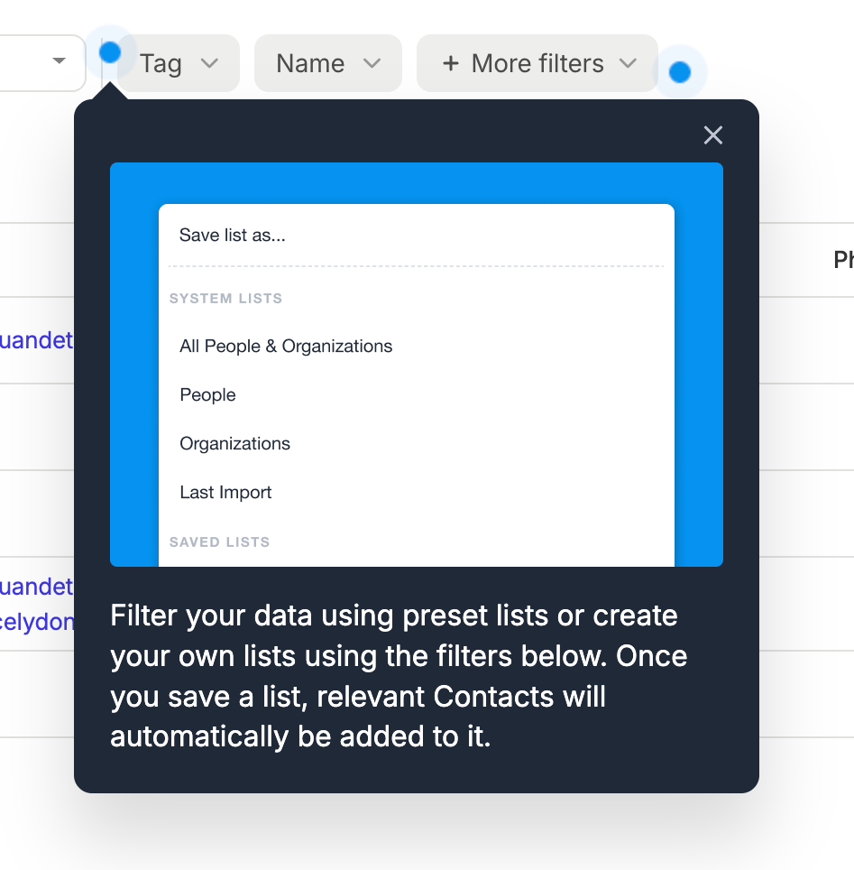The height and width of the screenshot is (870, 854).
Task: Open the Last Import list
Action: 225,492
